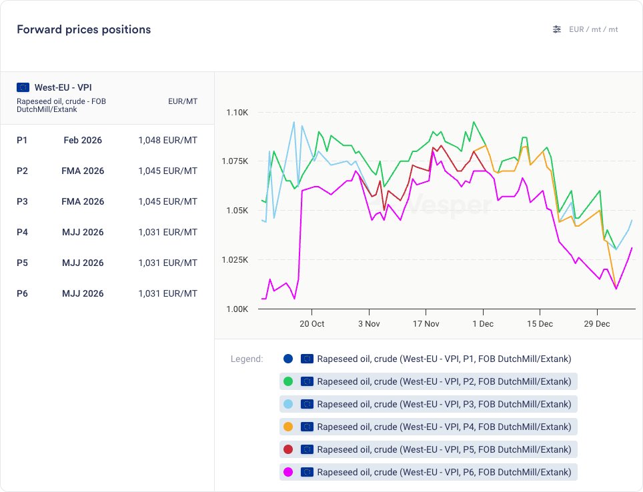Toggle the P3 rapeseed oil series in legend
Screen dimensions: 643x492
click(x=444, y=404)
